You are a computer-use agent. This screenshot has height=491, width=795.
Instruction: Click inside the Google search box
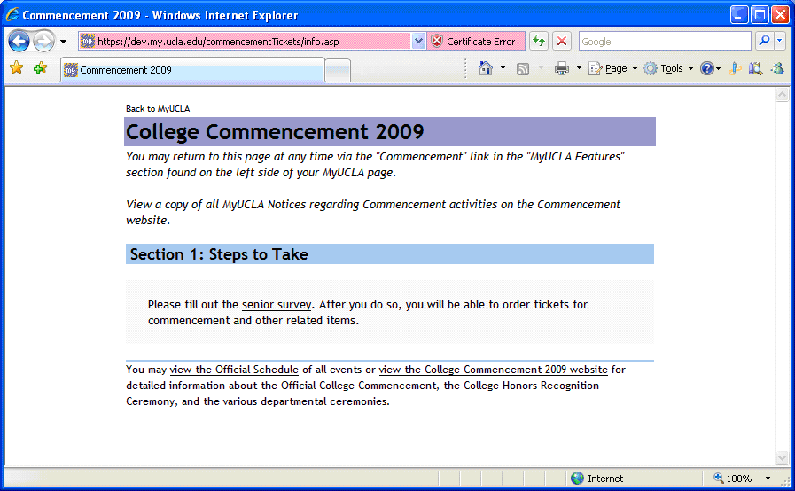coord(663,42)
